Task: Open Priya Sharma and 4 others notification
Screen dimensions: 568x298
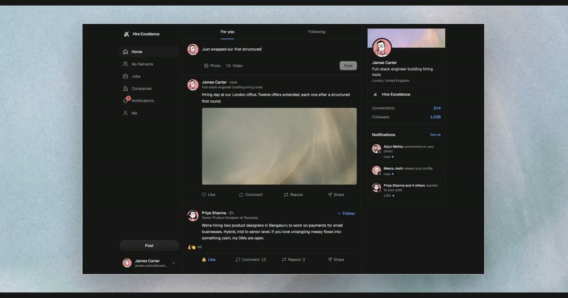Action: coord(406,190)
